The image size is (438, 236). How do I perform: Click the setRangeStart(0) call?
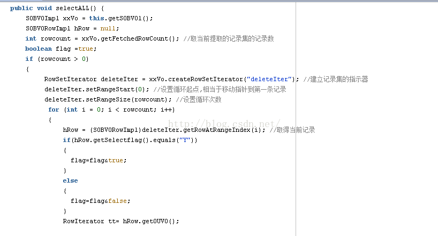coord(115,90)
